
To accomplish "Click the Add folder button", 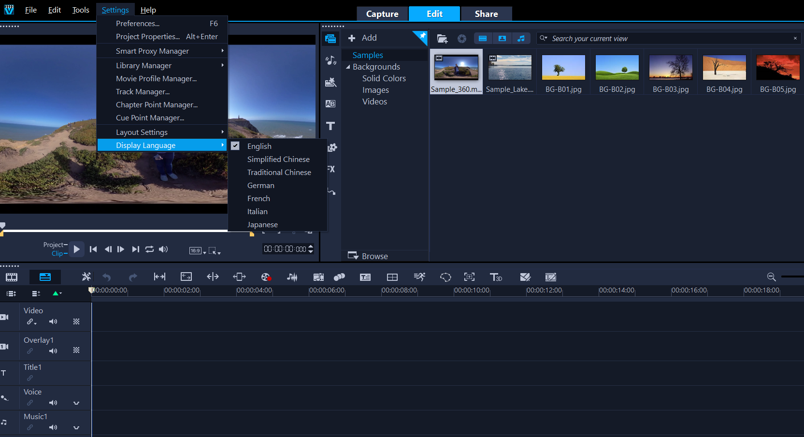I will [x=362, y=38].
